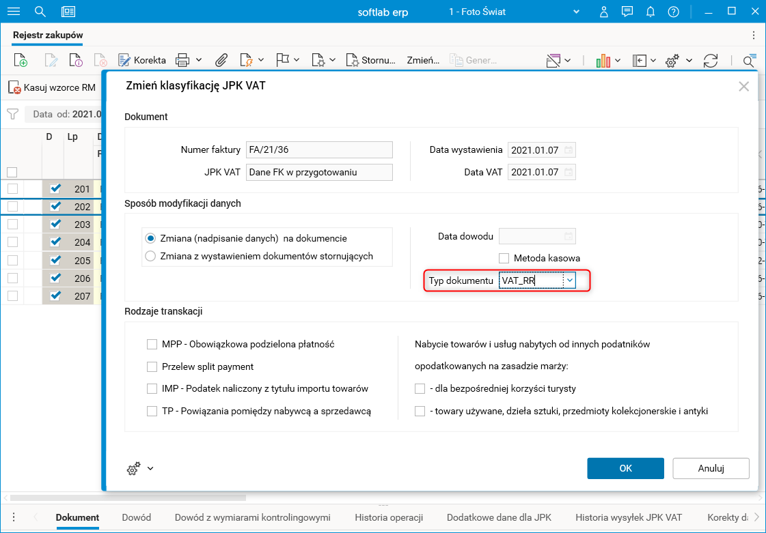766x533 pixels.
Task: Check MPP - Obowiązkowa podzielona płatność
Action: point(152,344)
